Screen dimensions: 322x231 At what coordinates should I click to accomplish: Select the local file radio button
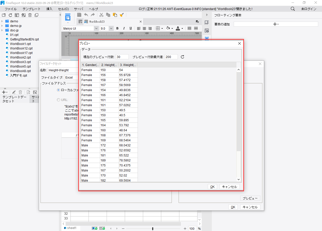pos(59,90)
